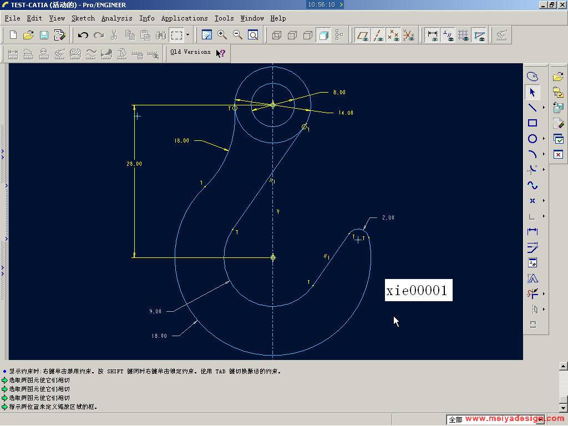Toggle shaded display mode
This screenshot has height=426, width=568.
coord(323,35)
